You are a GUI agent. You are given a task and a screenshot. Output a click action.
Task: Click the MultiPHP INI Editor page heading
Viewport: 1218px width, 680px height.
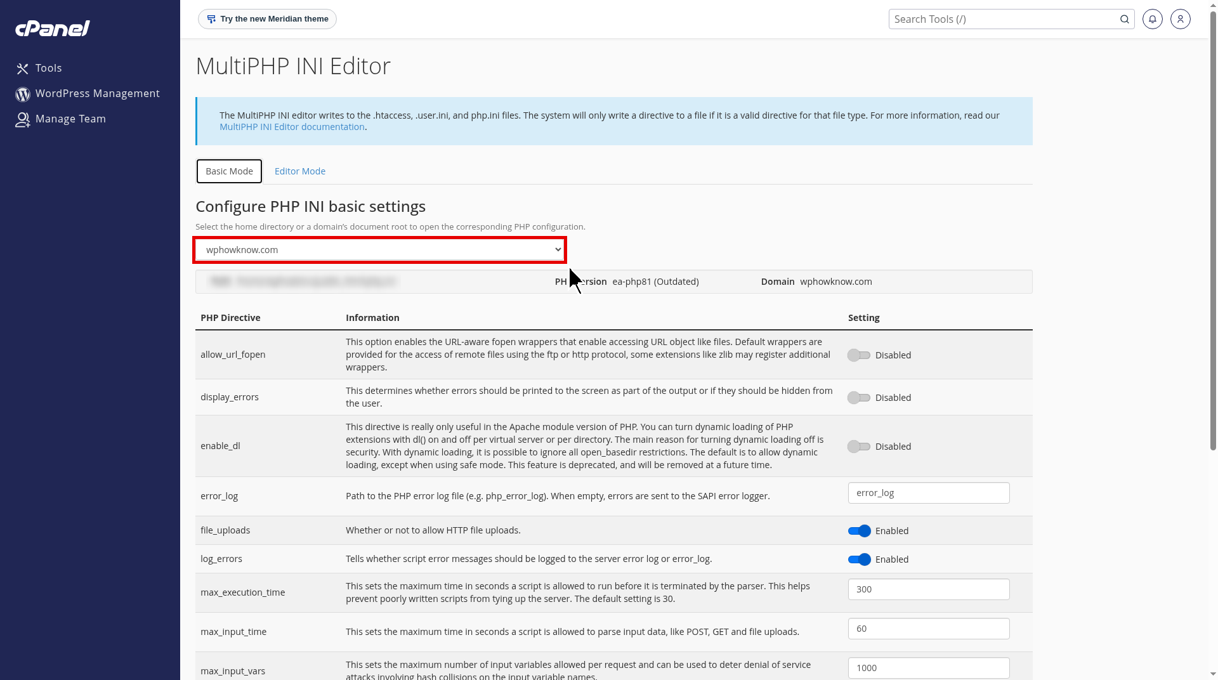(x=293, y=66)
